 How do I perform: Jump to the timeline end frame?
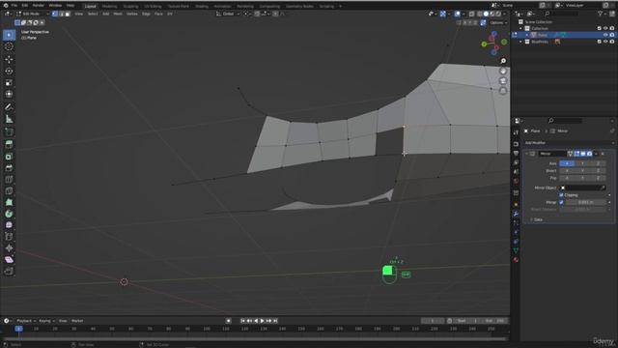coord(275,321)
